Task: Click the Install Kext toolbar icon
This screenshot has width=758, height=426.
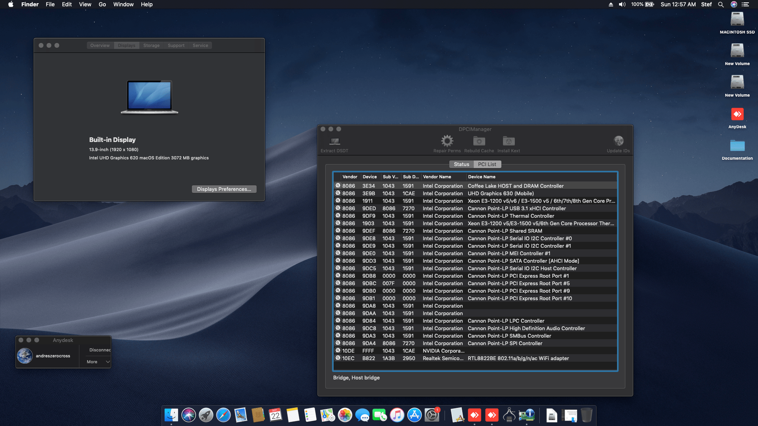Action: pyautogui.click(x=508, y=141)
